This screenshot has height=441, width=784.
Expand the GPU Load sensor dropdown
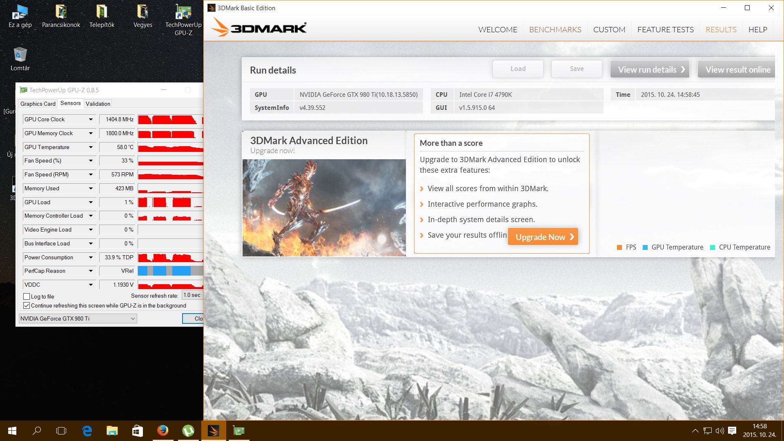point(91,202)
